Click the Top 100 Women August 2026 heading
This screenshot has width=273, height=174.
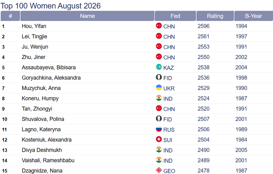(50, 6)
